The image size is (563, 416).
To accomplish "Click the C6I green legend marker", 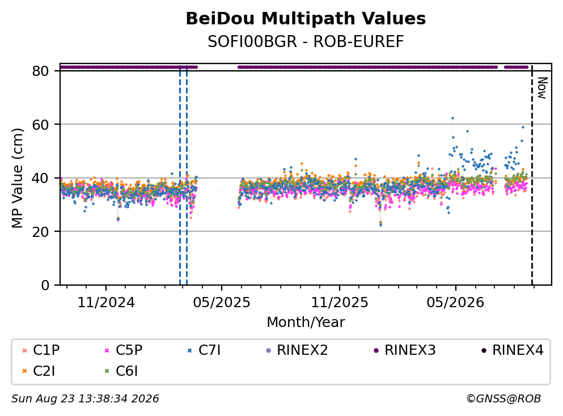I will pos(107,371).
